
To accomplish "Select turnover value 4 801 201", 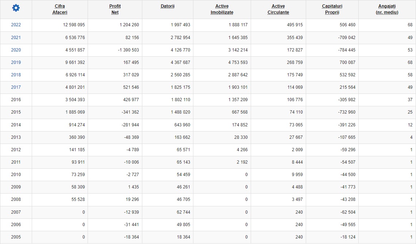I will point(75,87).
